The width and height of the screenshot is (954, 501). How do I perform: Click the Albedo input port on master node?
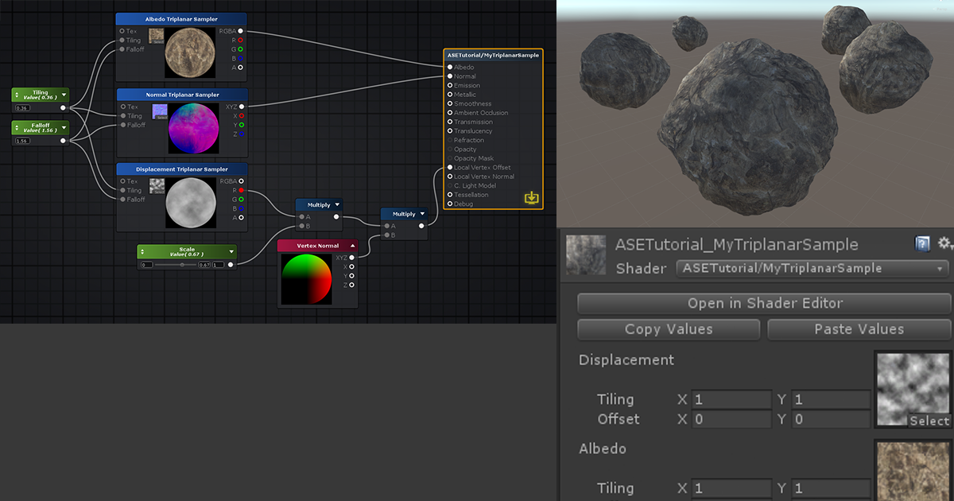[x=450, y=68]
